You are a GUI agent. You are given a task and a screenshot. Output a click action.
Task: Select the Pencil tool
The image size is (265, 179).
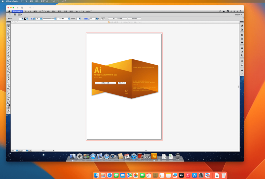pos(8,50)
